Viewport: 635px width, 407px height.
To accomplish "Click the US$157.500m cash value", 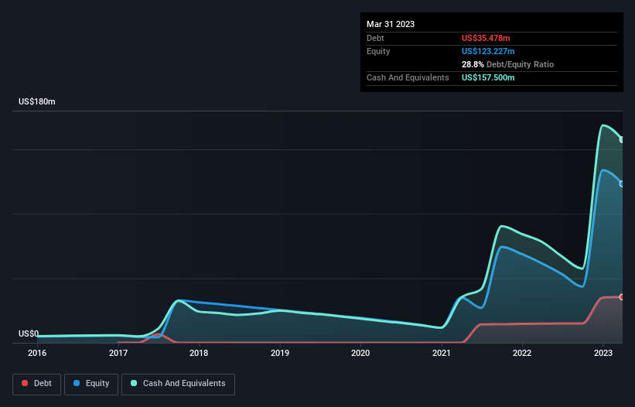I will click(x=488, y=77).
